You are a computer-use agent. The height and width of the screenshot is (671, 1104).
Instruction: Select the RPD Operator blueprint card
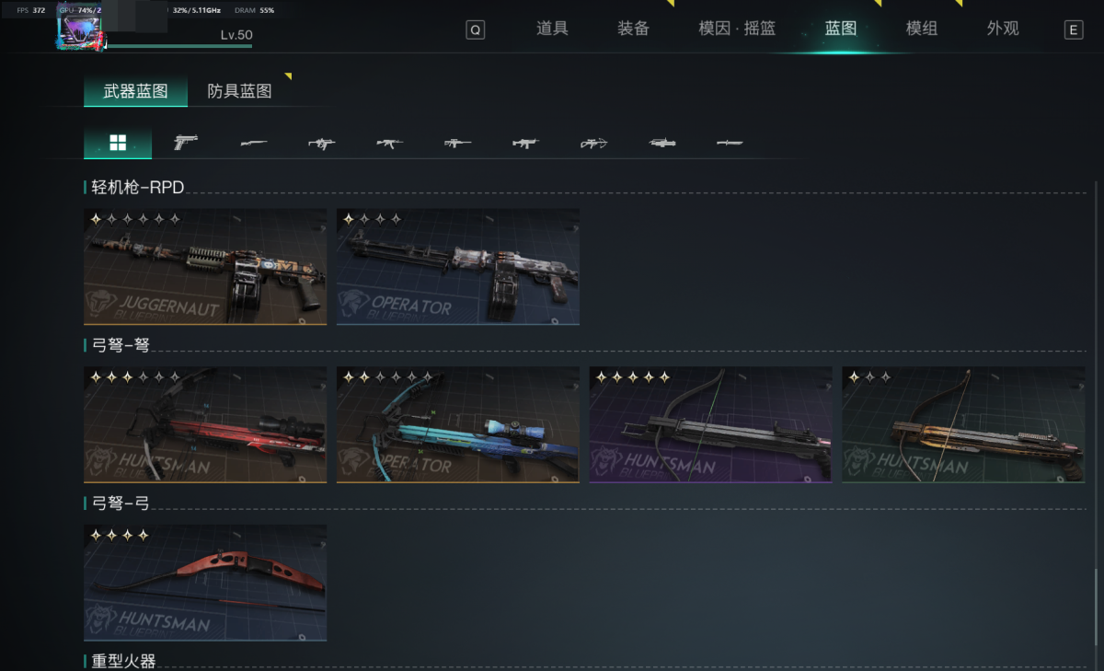click(x=458, y=266)
